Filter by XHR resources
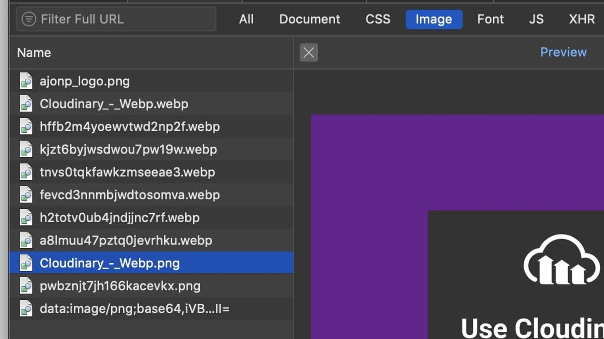The height and width of the screenshot is (339, 604). tap(582, 19)
